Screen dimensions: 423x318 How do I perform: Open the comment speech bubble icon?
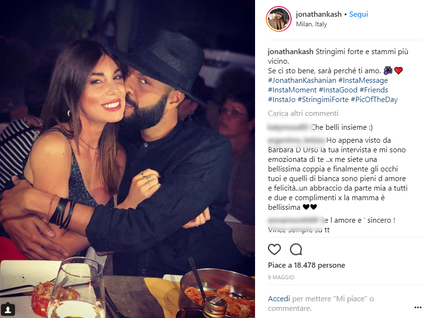[x=296, y=249]
